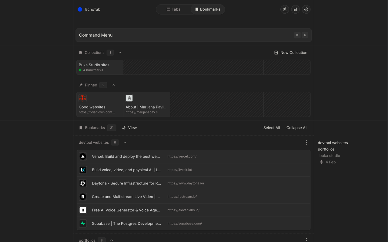Open the Good websites pinned card

coord(100,104)
